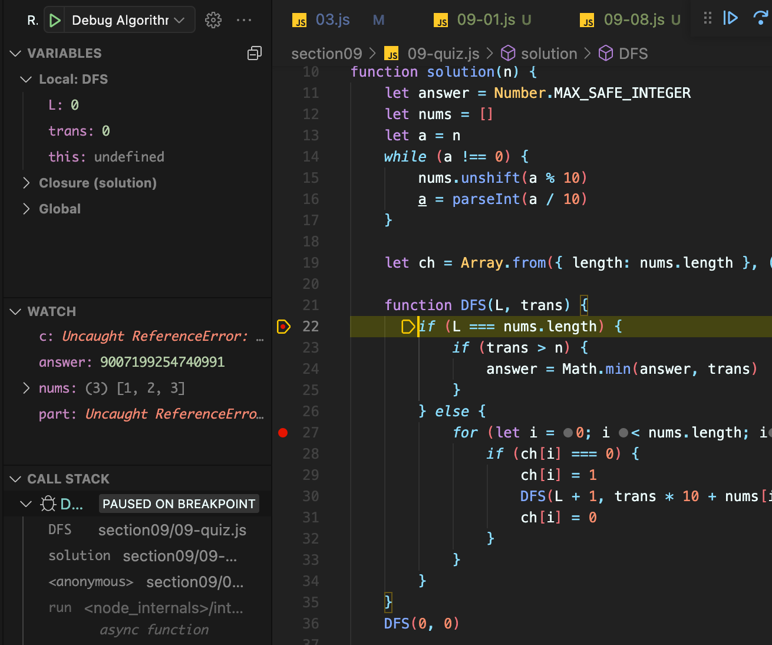Screen dimensions: 772x645
Task: Click debug session bug icon
Action: coord(48,504)
